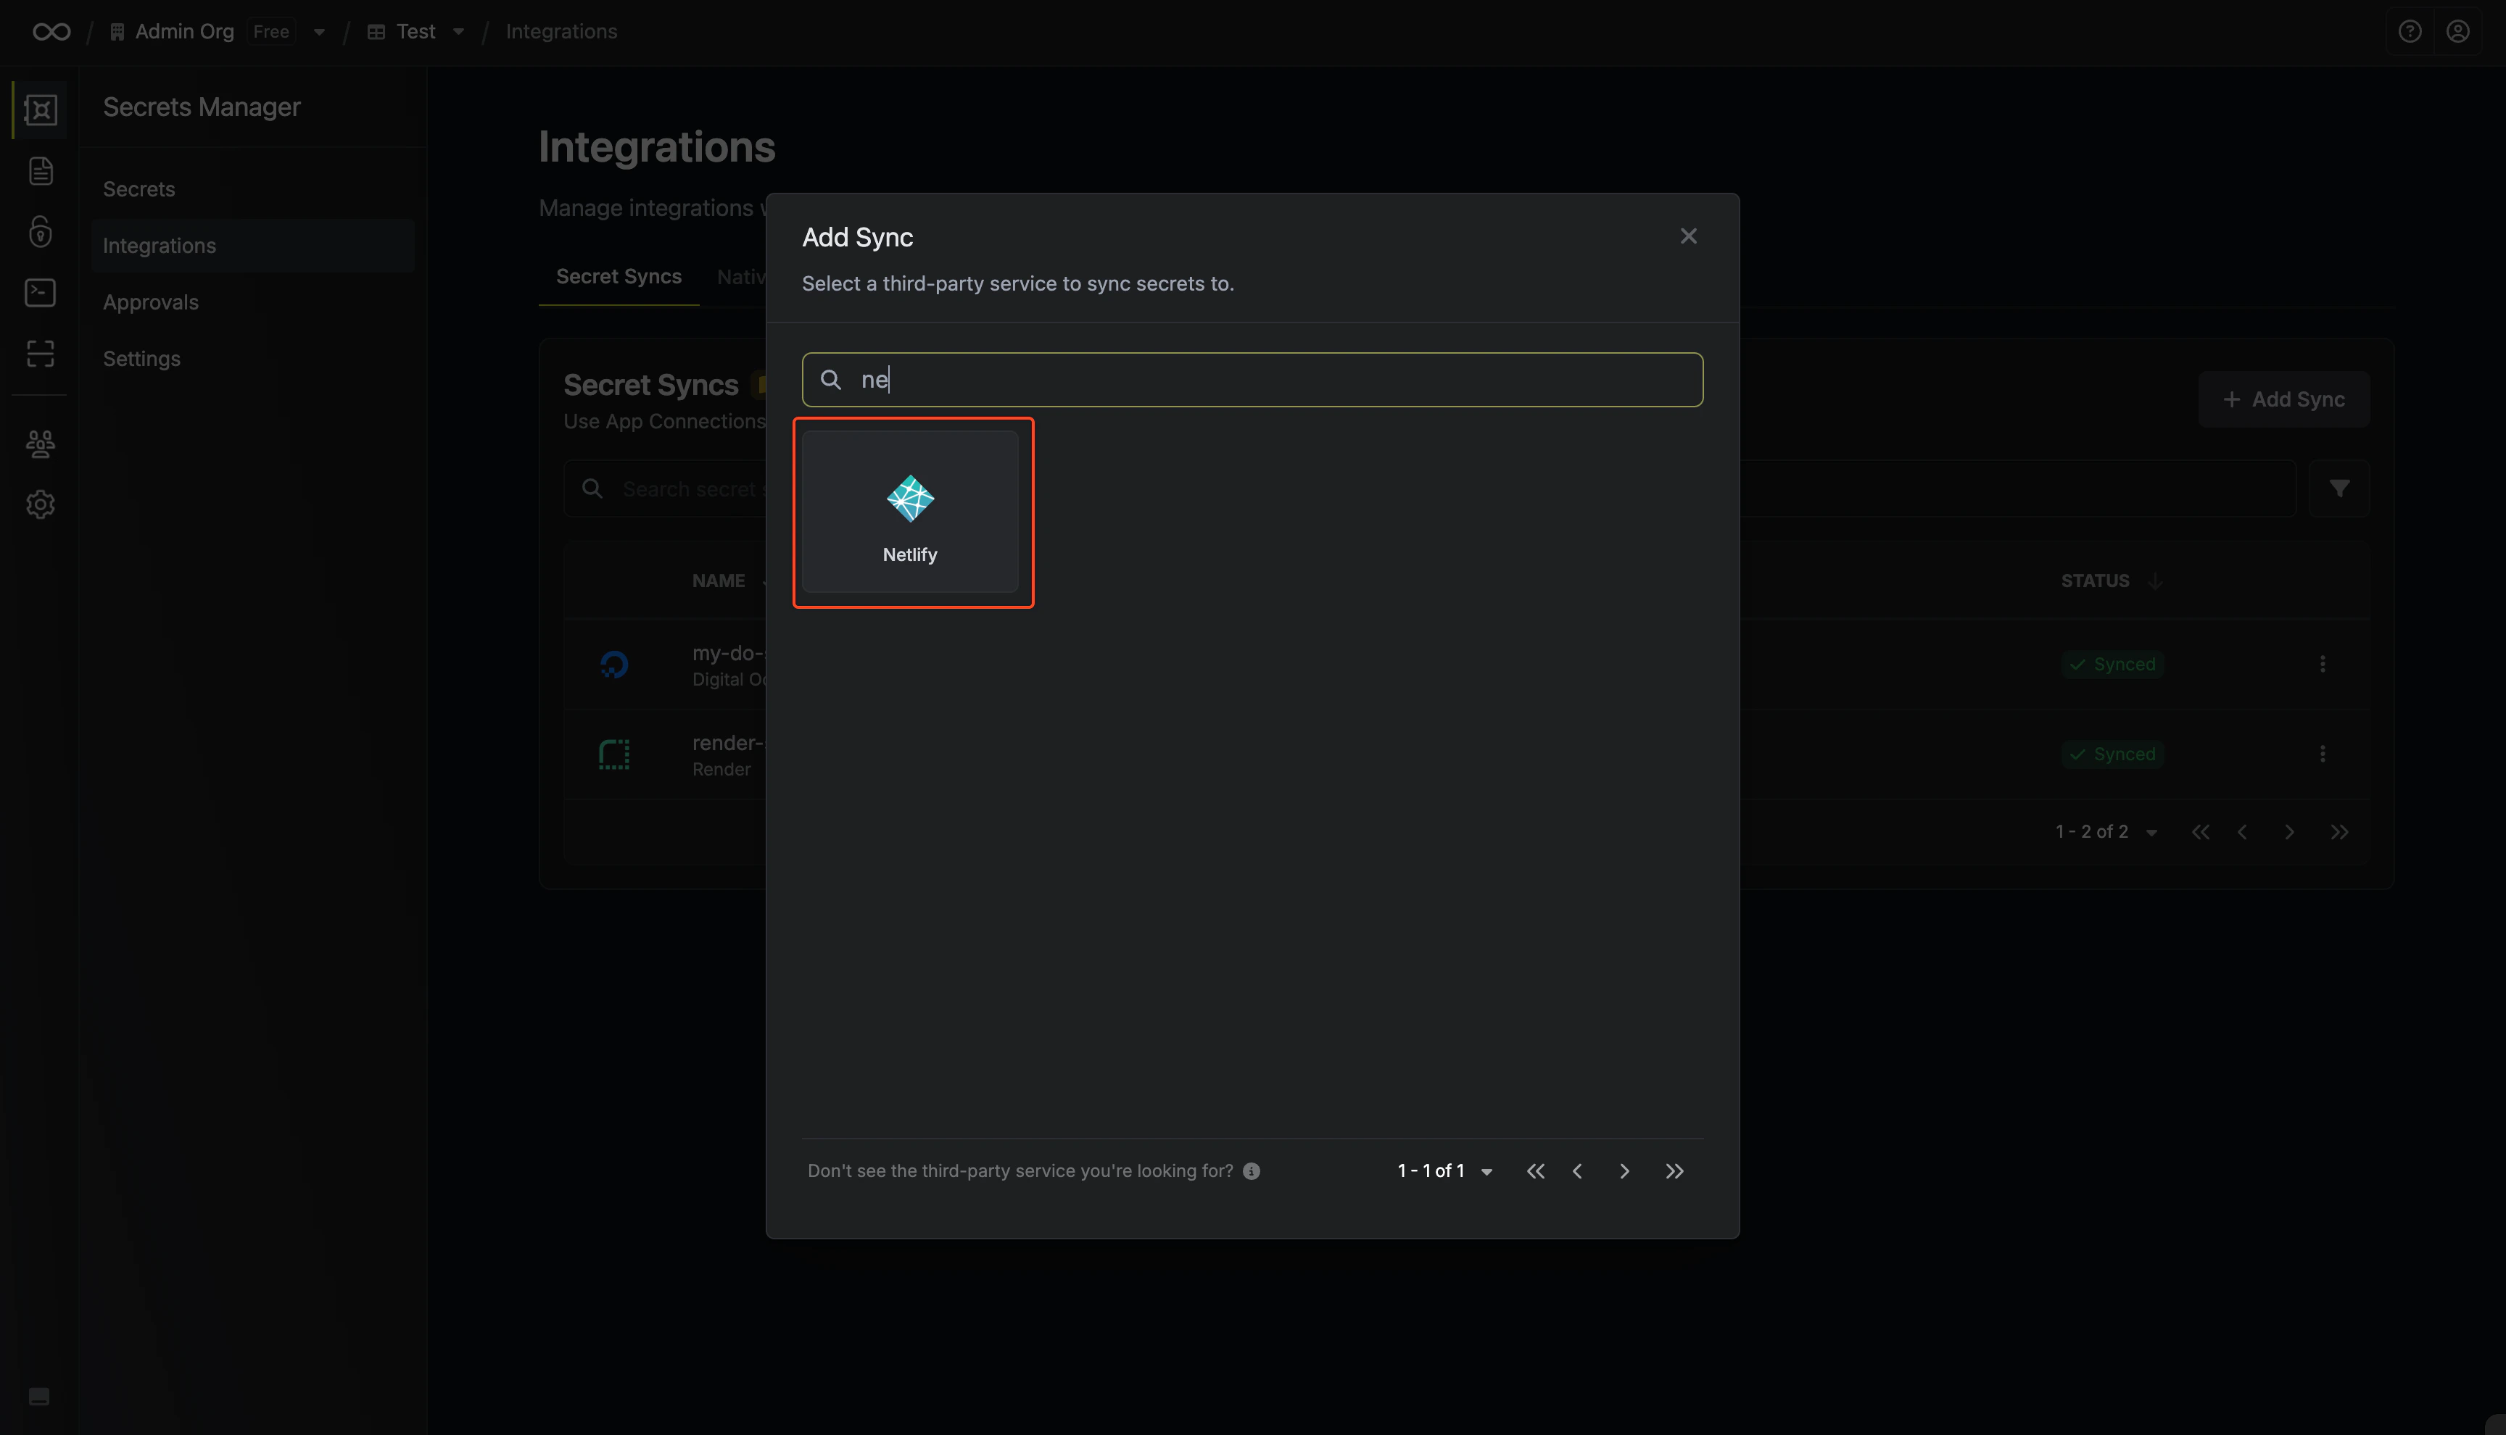This screenshot has width=2506, height=1435.
Task: Click the 'Free' plan badge
Action: (271, 32)
